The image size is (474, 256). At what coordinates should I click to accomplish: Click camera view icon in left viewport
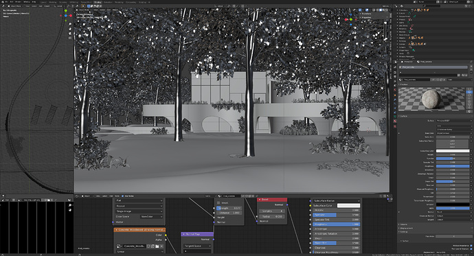[x=70, y=33]
